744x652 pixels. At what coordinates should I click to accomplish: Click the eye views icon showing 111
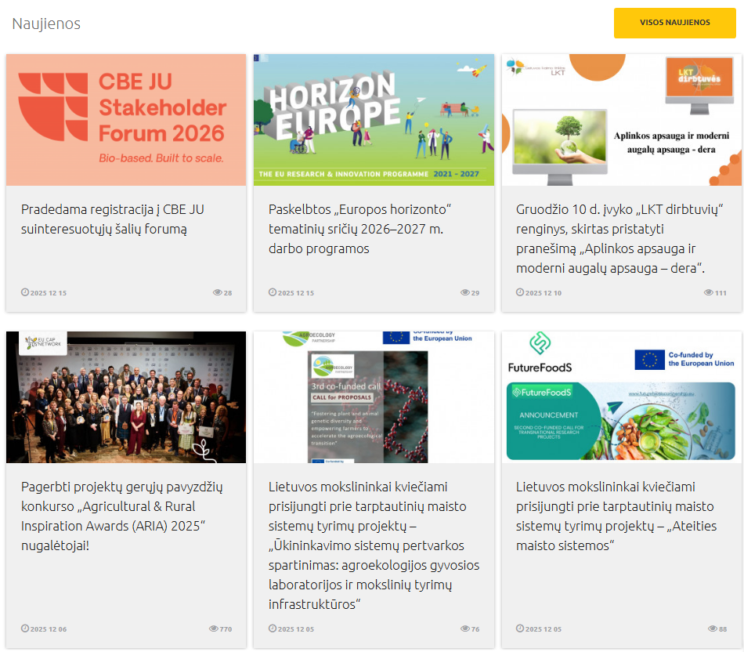pos(709,292)
